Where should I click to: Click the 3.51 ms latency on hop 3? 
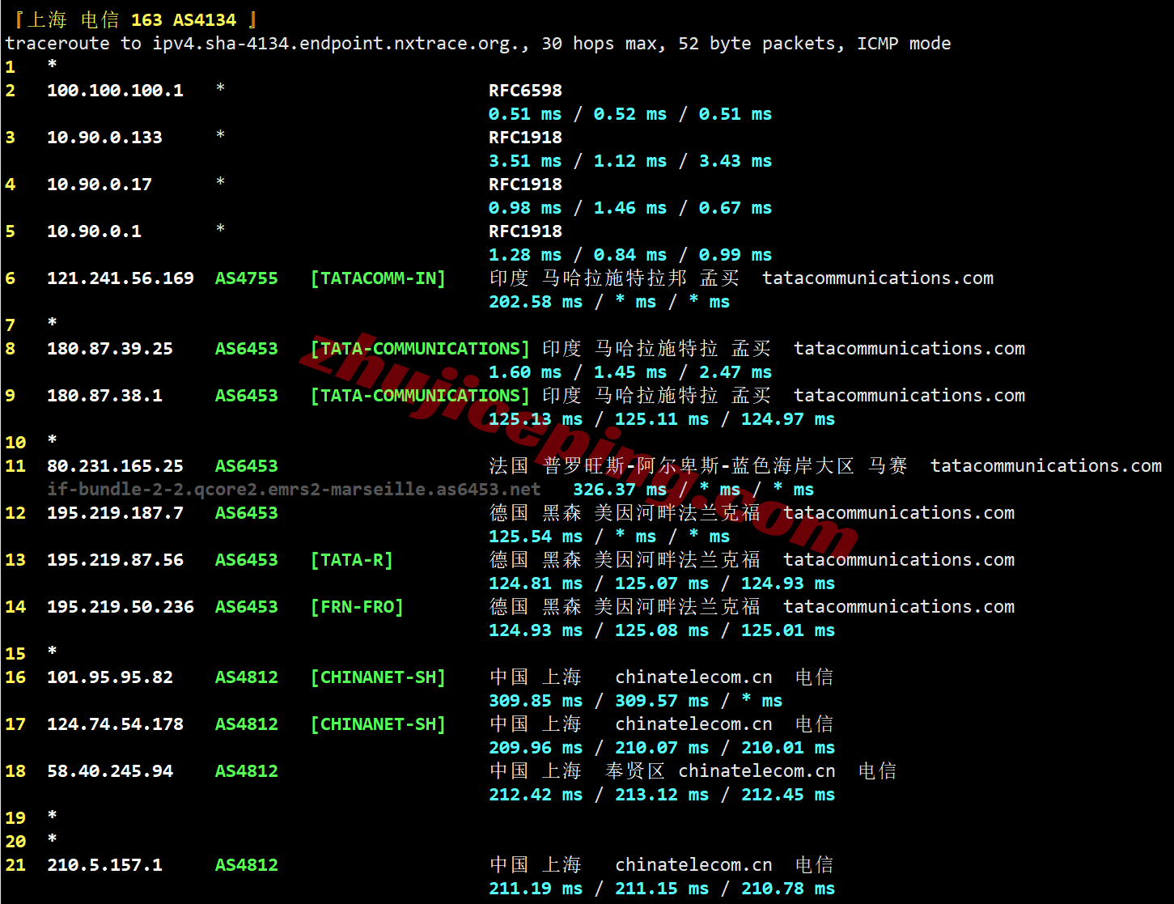525,161
